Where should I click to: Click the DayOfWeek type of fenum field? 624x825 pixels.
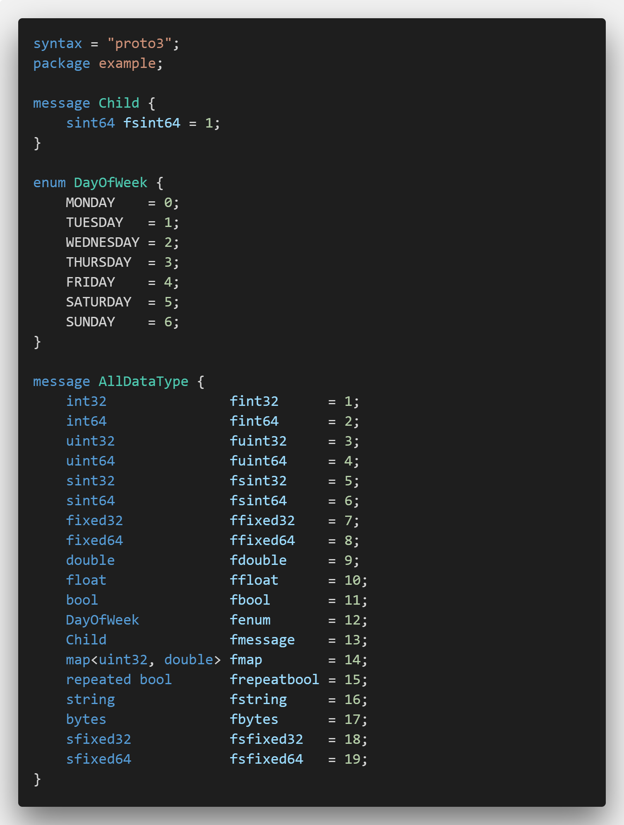click(x=103, y=620)
